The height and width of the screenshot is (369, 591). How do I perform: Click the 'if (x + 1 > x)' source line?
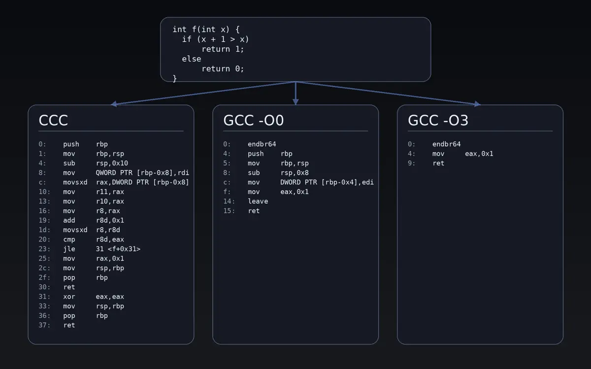[x=216, y=39]
